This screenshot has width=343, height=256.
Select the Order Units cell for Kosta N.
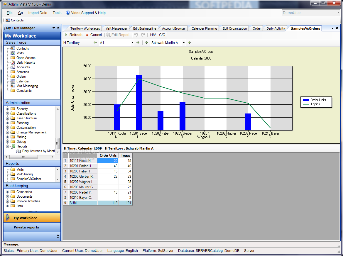108,161
